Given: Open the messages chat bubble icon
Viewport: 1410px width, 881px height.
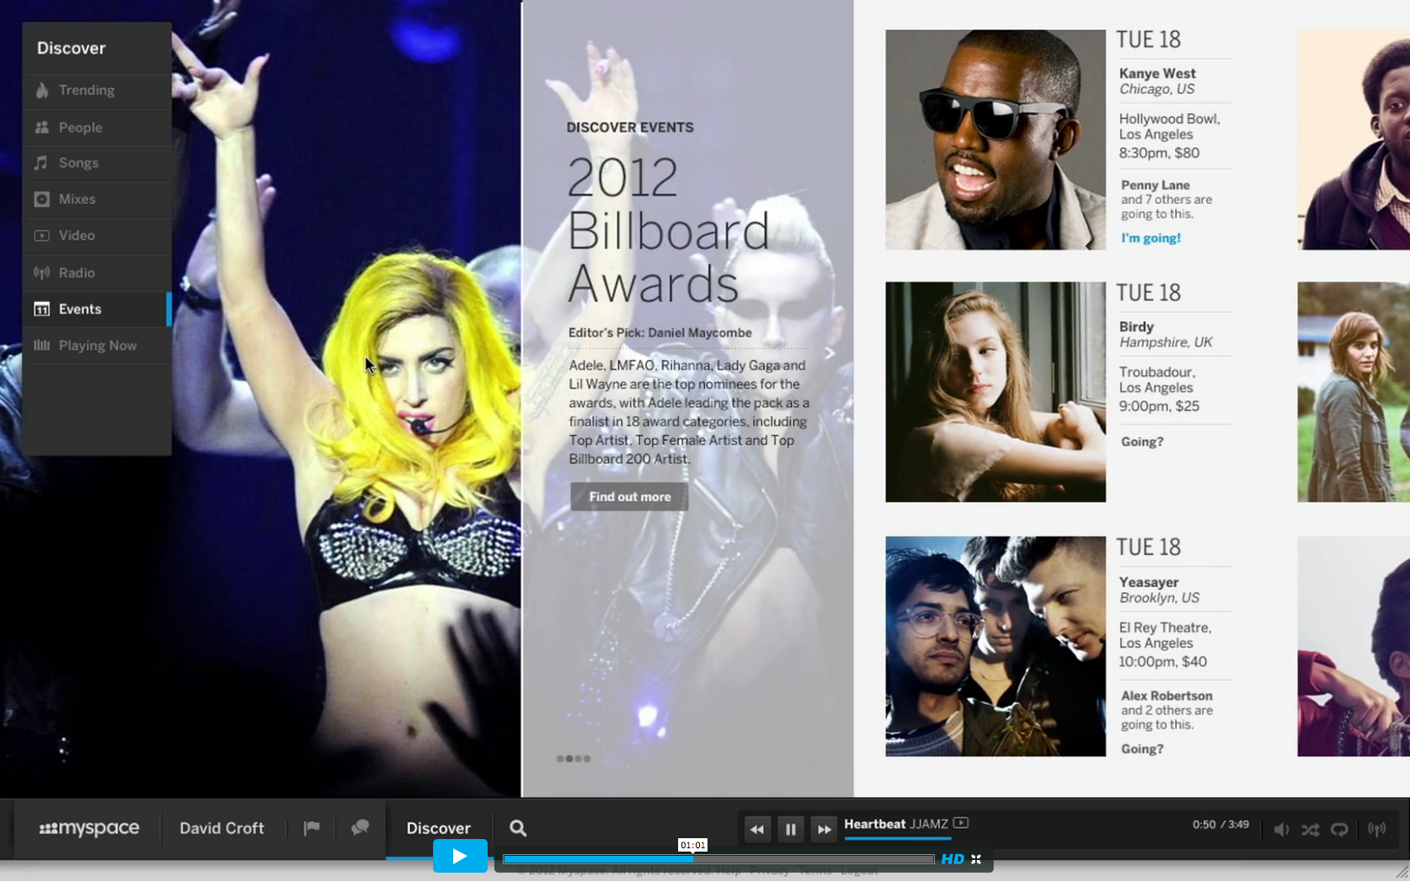Looking at the screenshot, I should [x=360, y=828].
